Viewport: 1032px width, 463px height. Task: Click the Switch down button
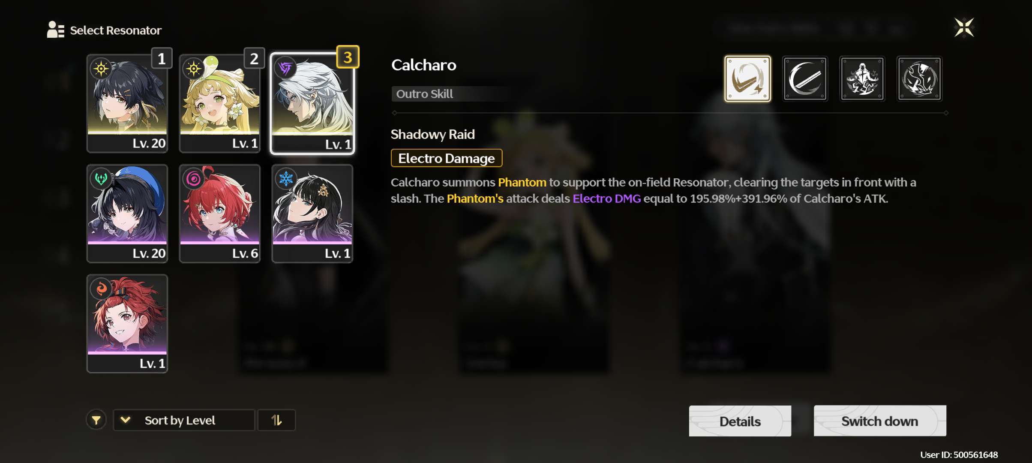tap(880, 421)
